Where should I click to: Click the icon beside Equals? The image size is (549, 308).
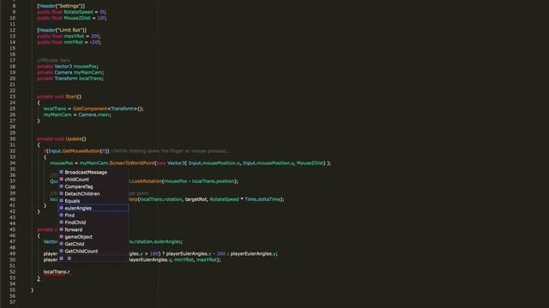click(x=61, y=201)
